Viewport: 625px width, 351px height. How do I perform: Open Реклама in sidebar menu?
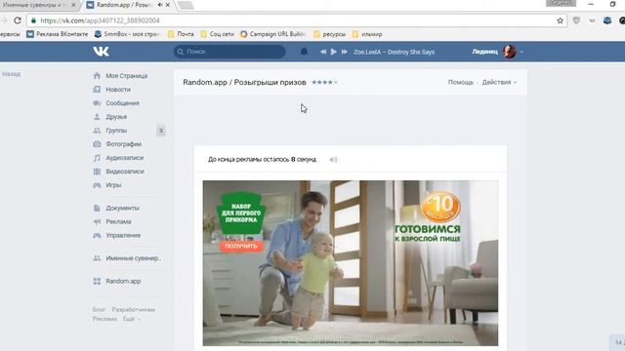[x=118, y=221]
